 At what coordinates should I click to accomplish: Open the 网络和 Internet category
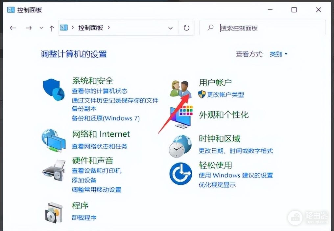[101, 134]
